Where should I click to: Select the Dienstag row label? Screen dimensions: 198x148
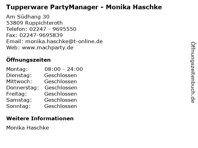(19, 75)
